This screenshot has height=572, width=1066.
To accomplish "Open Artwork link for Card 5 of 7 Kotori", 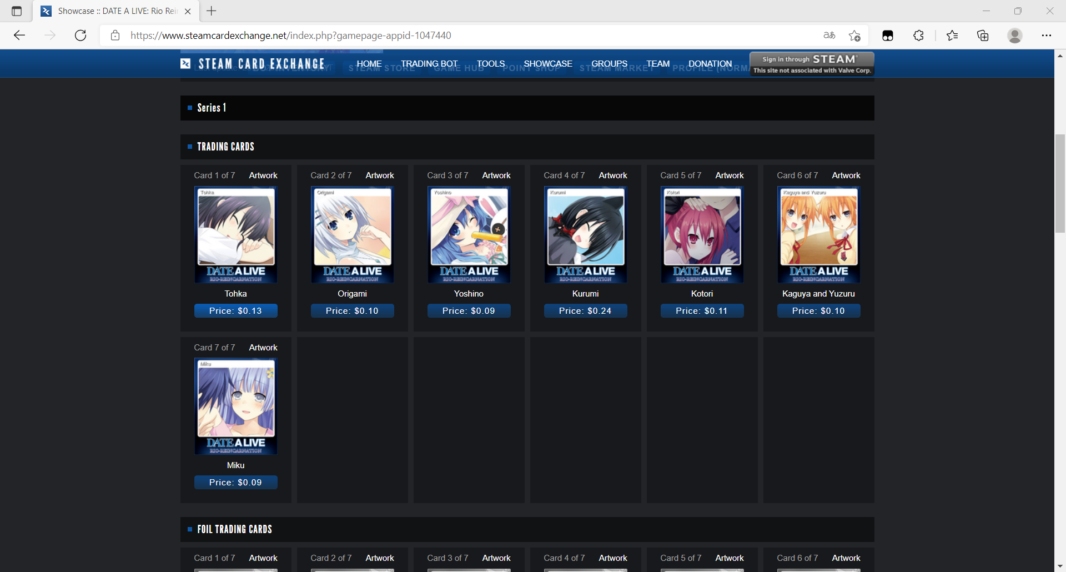I will click(x=730, y=175).
